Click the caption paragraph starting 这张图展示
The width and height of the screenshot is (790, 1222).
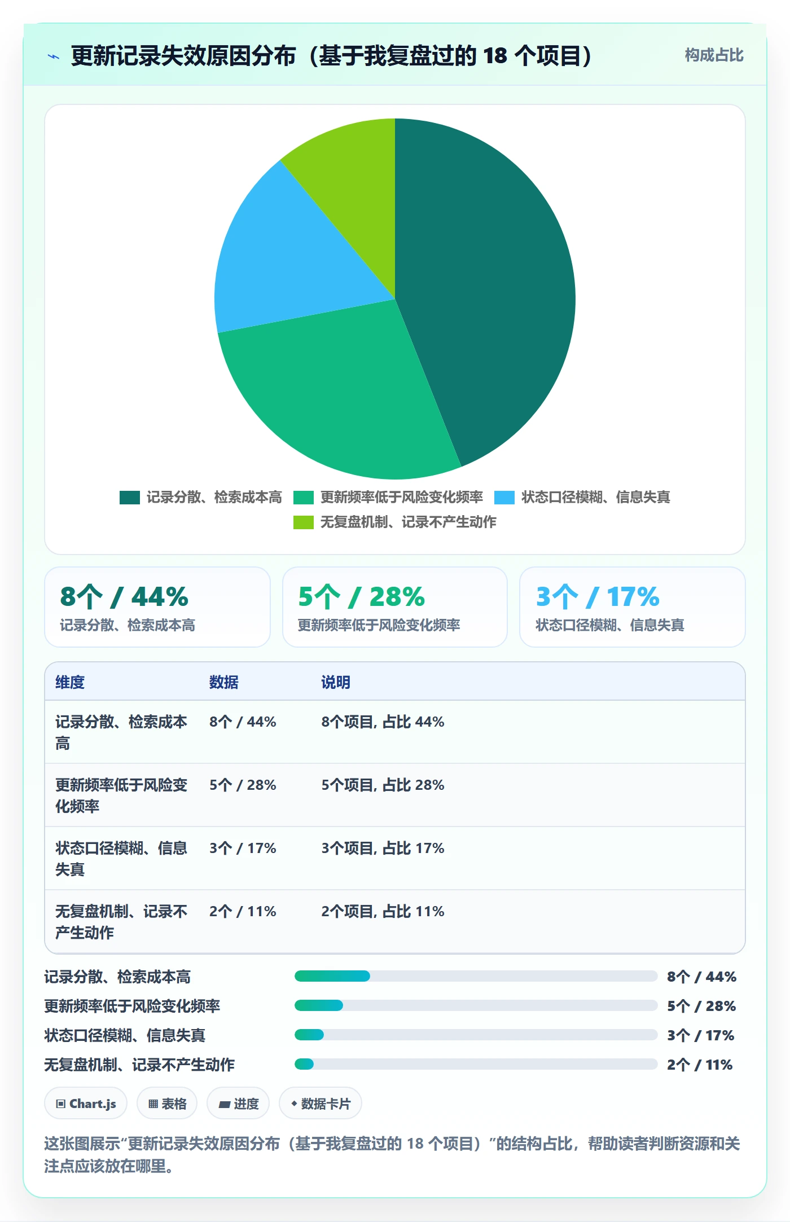(392, 1155)
